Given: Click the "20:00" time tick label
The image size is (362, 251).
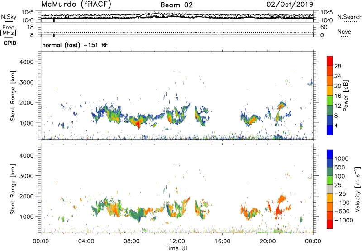Looking at the screenshot, I should click(x=267, y=241).
